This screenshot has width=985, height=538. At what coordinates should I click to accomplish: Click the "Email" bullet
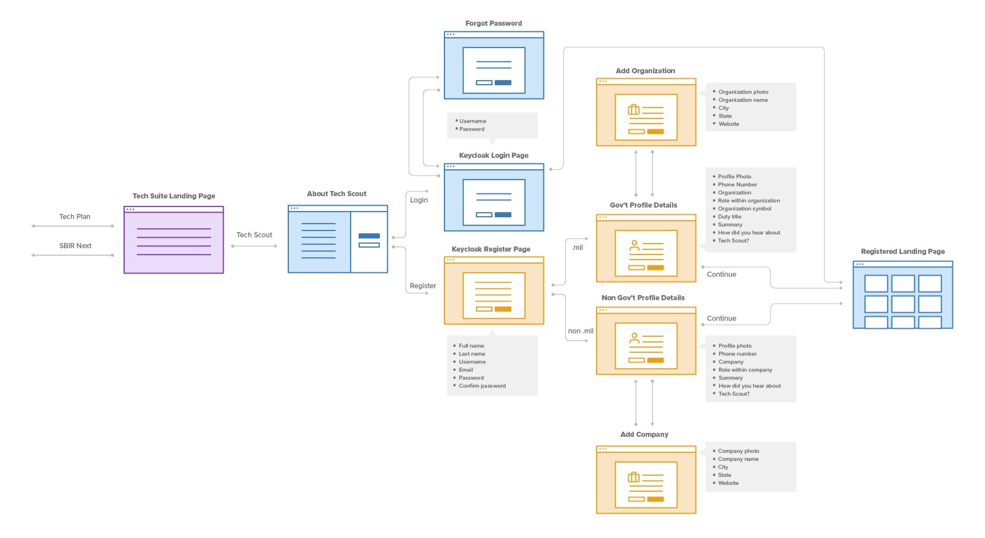pyautogui.click(x=466, y=370)
